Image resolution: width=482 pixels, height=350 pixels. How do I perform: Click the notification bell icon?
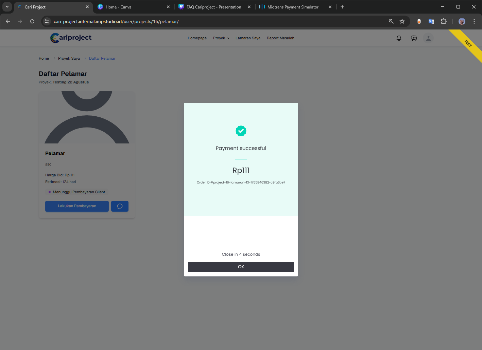(399, 38)
